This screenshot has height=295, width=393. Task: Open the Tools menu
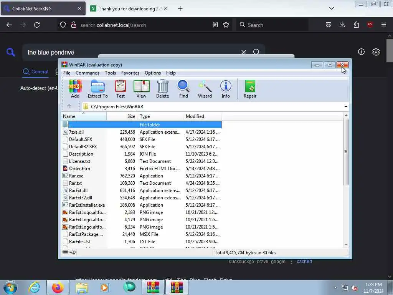[x=110, y=73]
